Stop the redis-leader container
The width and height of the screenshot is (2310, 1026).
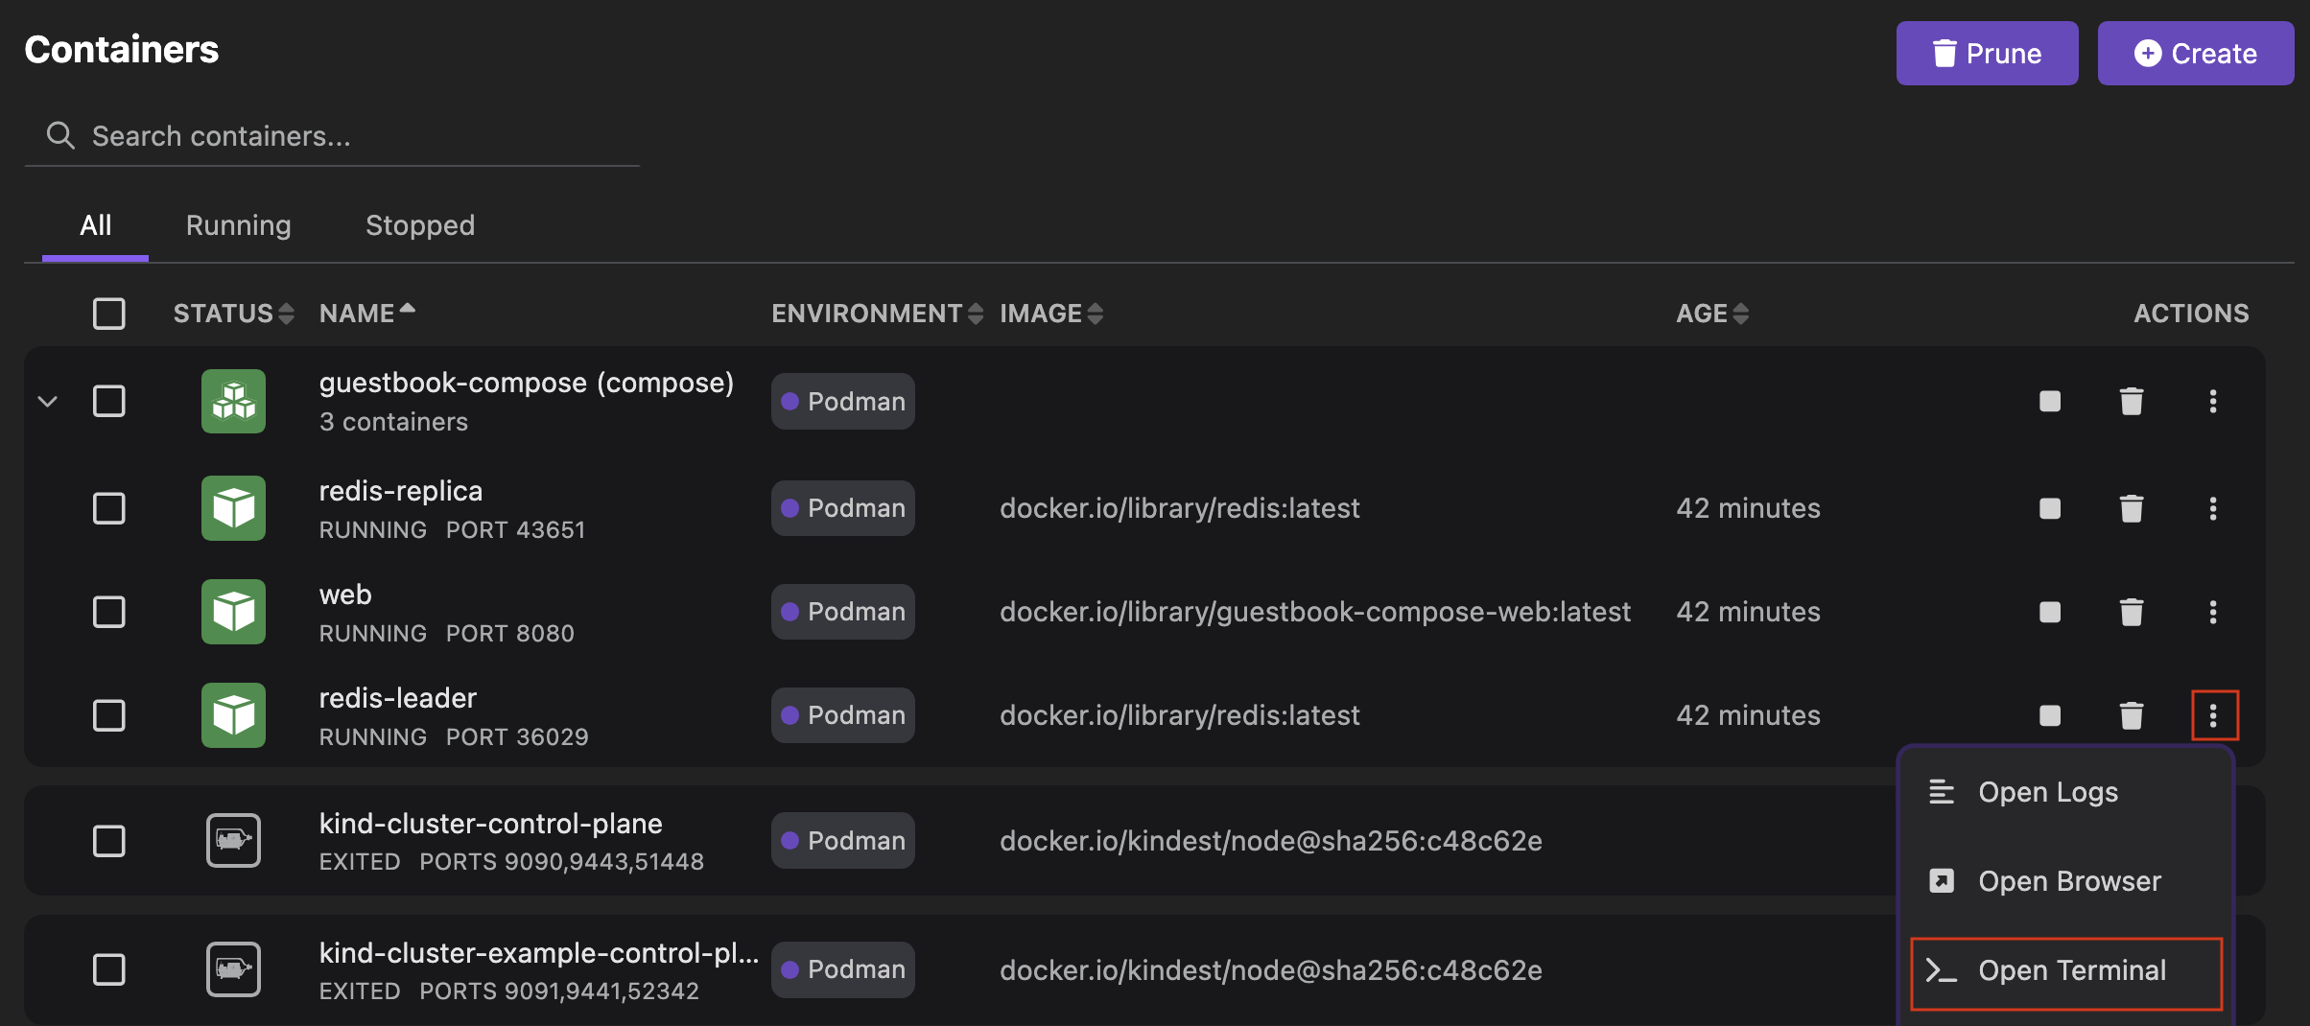(2049, 715)
